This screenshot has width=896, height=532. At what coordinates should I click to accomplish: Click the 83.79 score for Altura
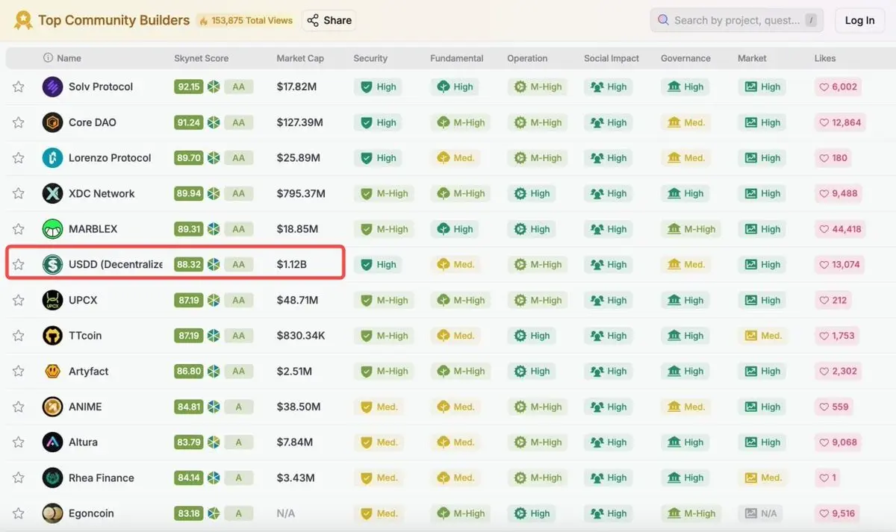click(x=188, y=442)
